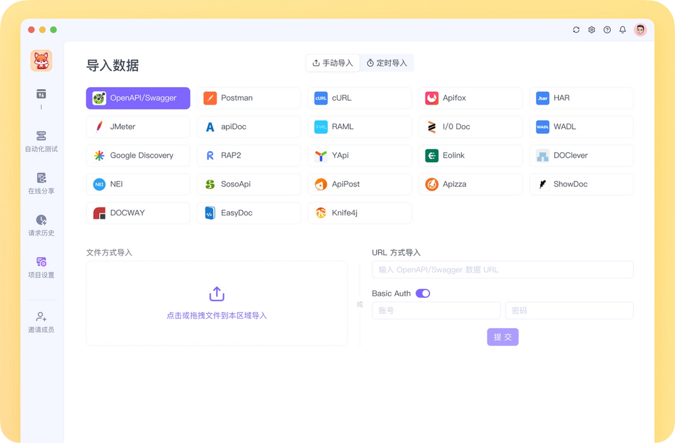Screen dimensions: 675x443
Task: Select the 手动导入 tab
Action: [x=332, y=63]
